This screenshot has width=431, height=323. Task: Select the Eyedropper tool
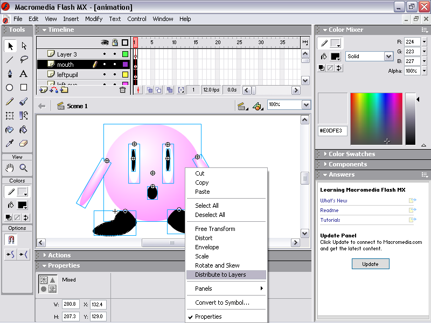coord(10,144)
